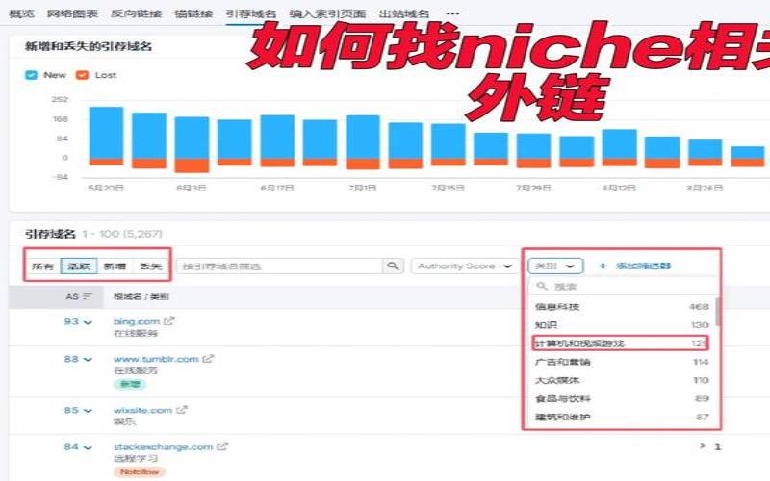This screenshot has height=481, width=770.
Task: Click the blue bar above 5月20日
Action: 106,133
